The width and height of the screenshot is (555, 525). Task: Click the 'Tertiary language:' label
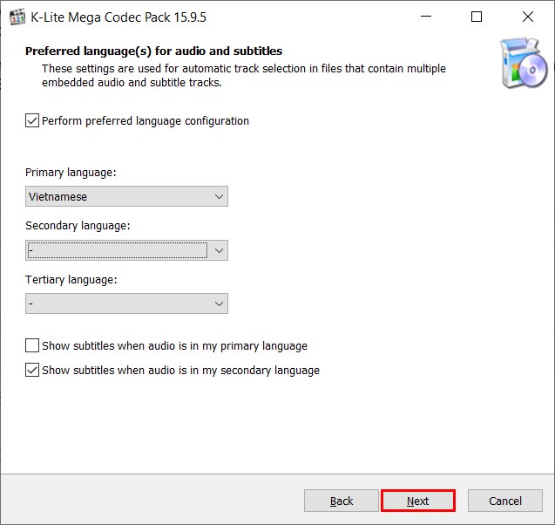point(71,280)
